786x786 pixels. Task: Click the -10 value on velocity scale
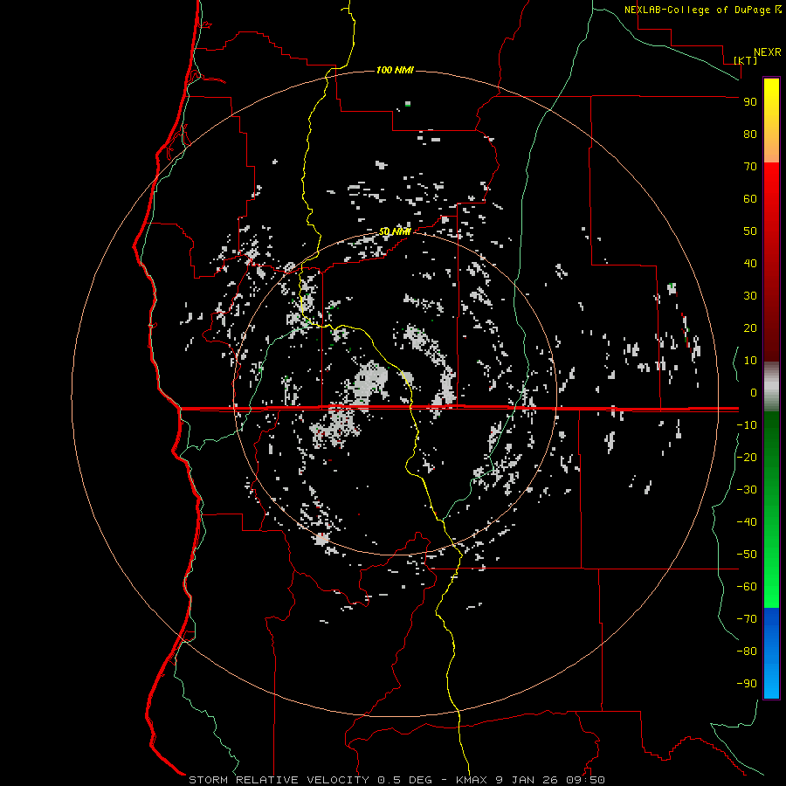[x=747, y=425]
